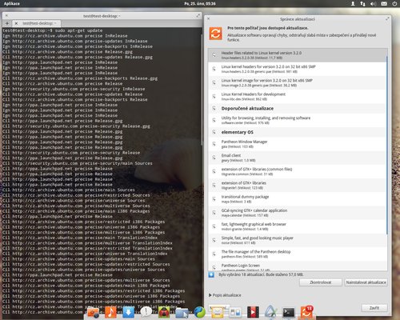Toggle checkbox for Linux Kernel Headers for development
This screenshot has width=400, height=320.
[214, 96]
